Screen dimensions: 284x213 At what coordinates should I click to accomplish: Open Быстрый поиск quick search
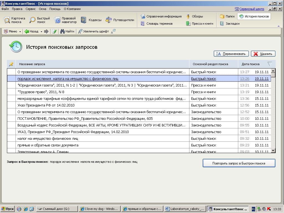(39, 20)
